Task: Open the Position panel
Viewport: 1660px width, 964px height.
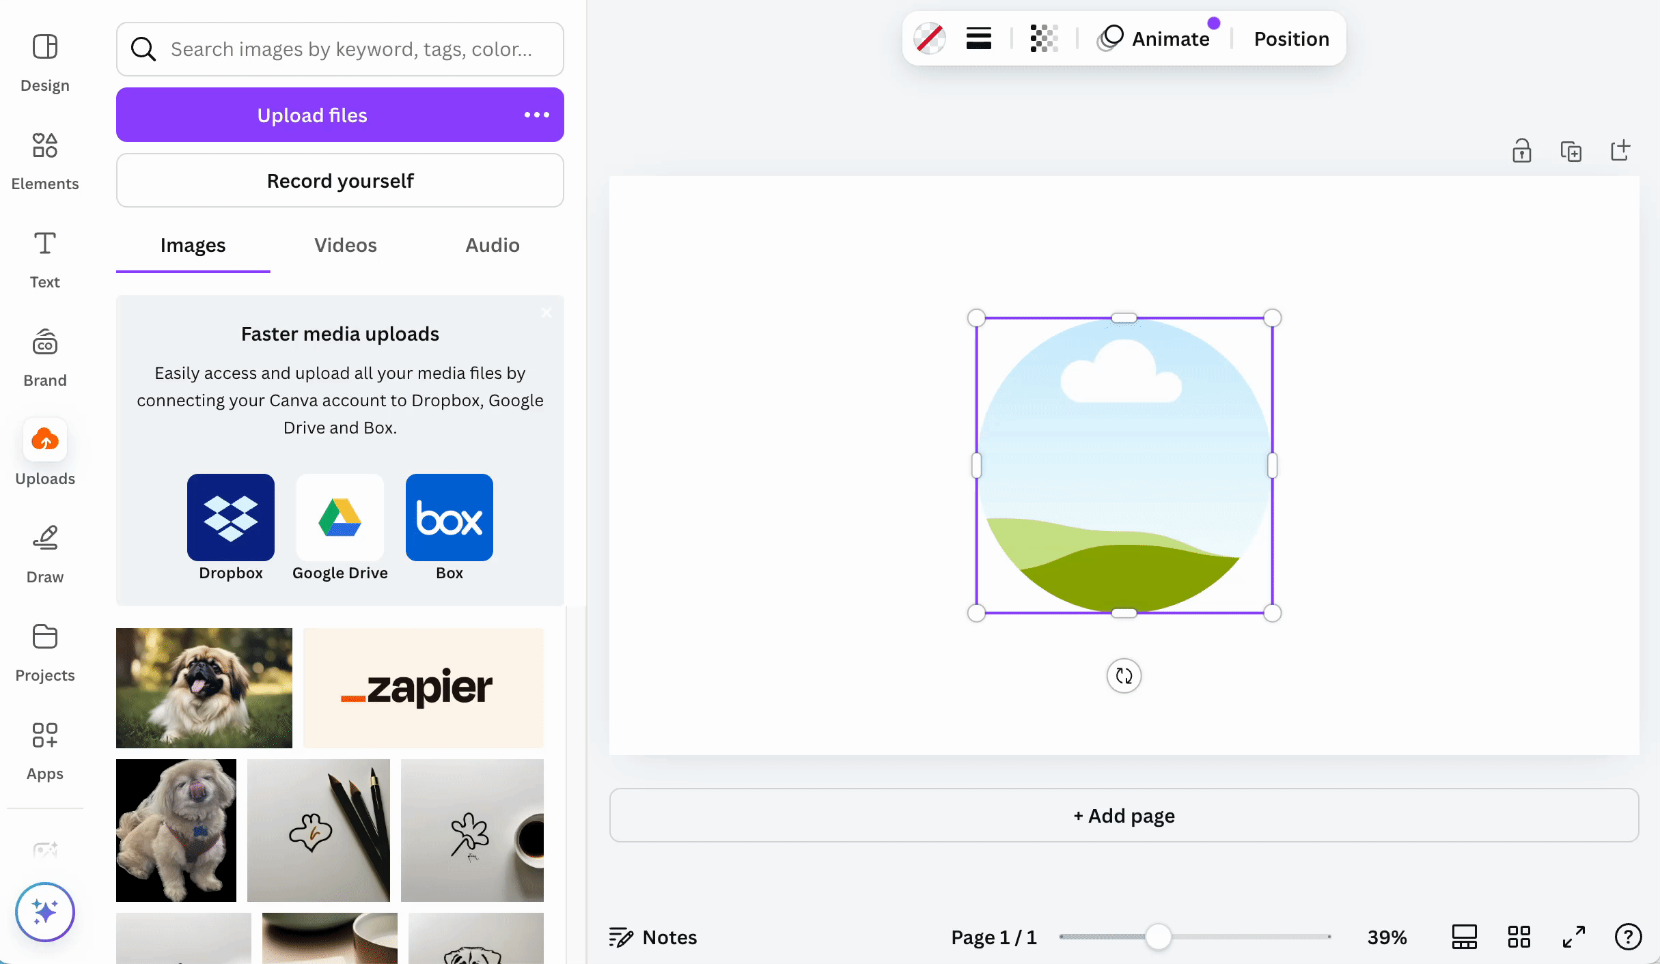Action: coord(1291,38)
